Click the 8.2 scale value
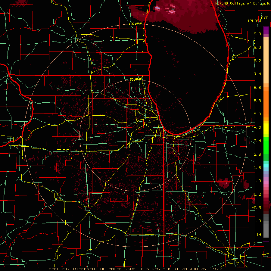Screen dimensions: 271x271 (257, 61)
